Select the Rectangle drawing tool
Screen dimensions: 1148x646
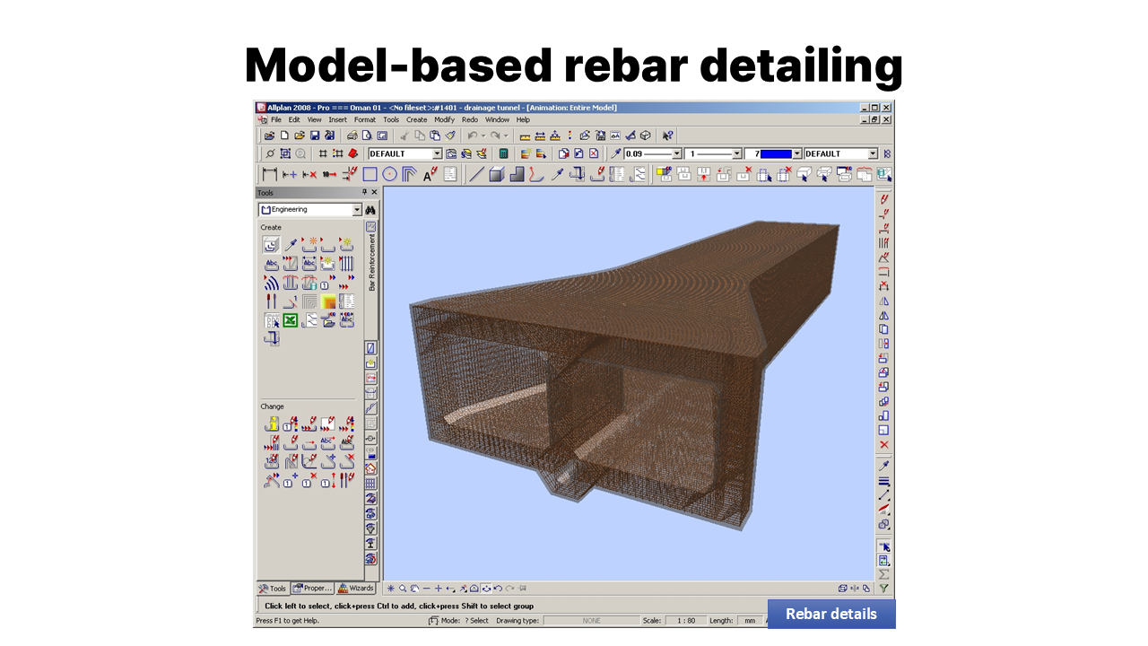[x=370, y=174]
